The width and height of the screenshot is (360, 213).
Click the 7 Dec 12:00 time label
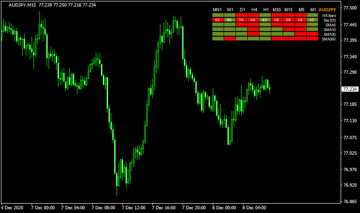pos(134,207)
